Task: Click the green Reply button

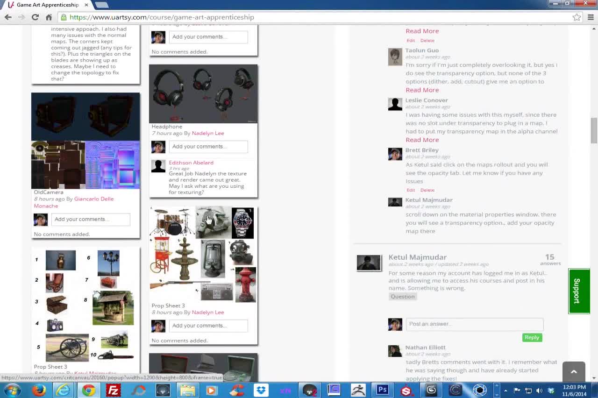Action: point(532,337)
